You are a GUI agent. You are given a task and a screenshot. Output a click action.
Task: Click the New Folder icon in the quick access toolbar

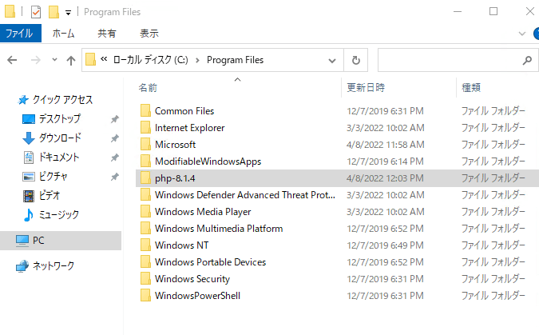[x=54, y=12]
